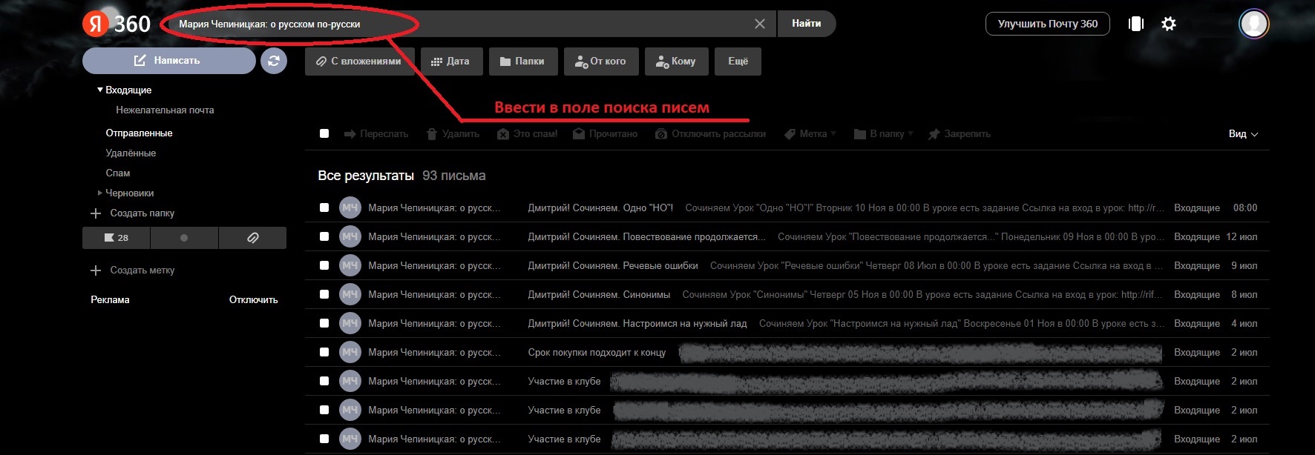1315x455 pixels.
Task: Open the Отправленные folder
Action: [x=139, y=133]
